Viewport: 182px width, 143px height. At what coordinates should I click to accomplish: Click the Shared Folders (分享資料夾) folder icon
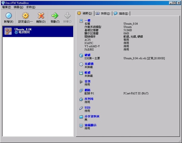(81, 117)
